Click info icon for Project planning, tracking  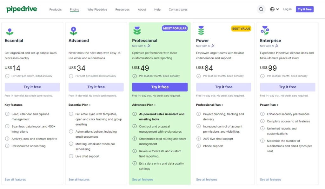pos(199,114)
